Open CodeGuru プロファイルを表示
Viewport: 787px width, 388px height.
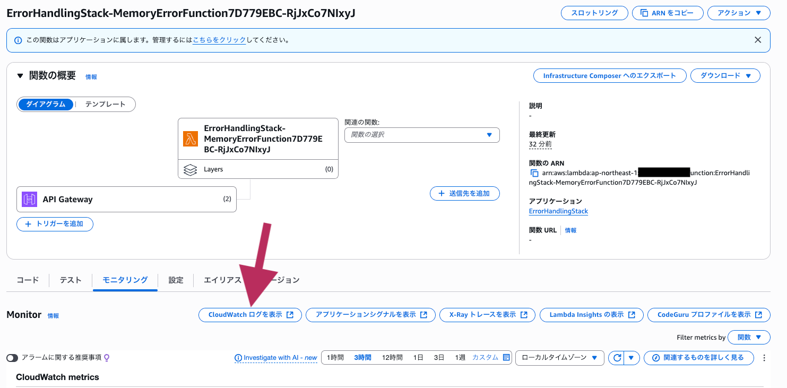(x=709, y=315)
